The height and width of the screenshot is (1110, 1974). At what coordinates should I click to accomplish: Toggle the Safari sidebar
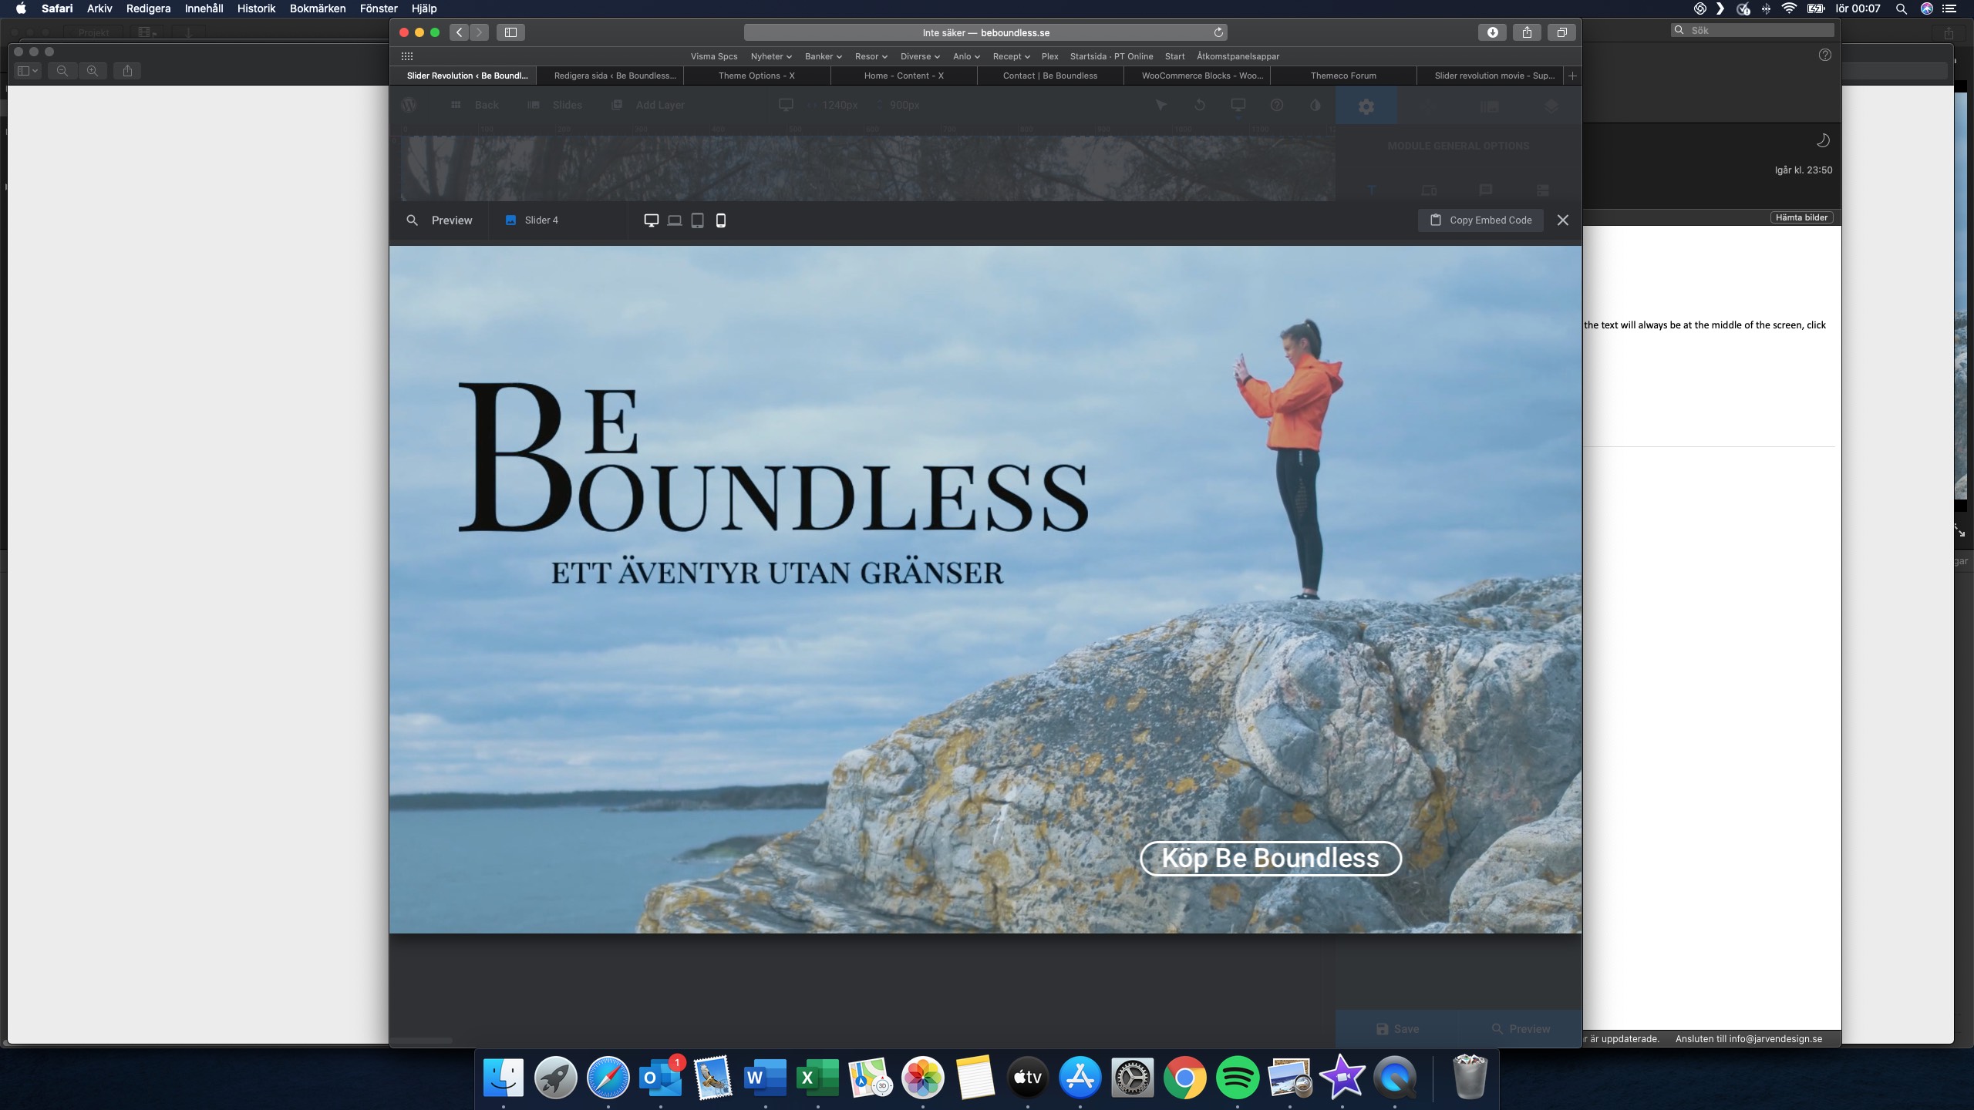(510, 32)
